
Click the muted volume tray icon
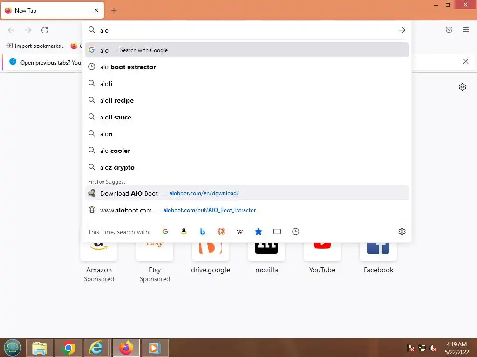point(433,348)
